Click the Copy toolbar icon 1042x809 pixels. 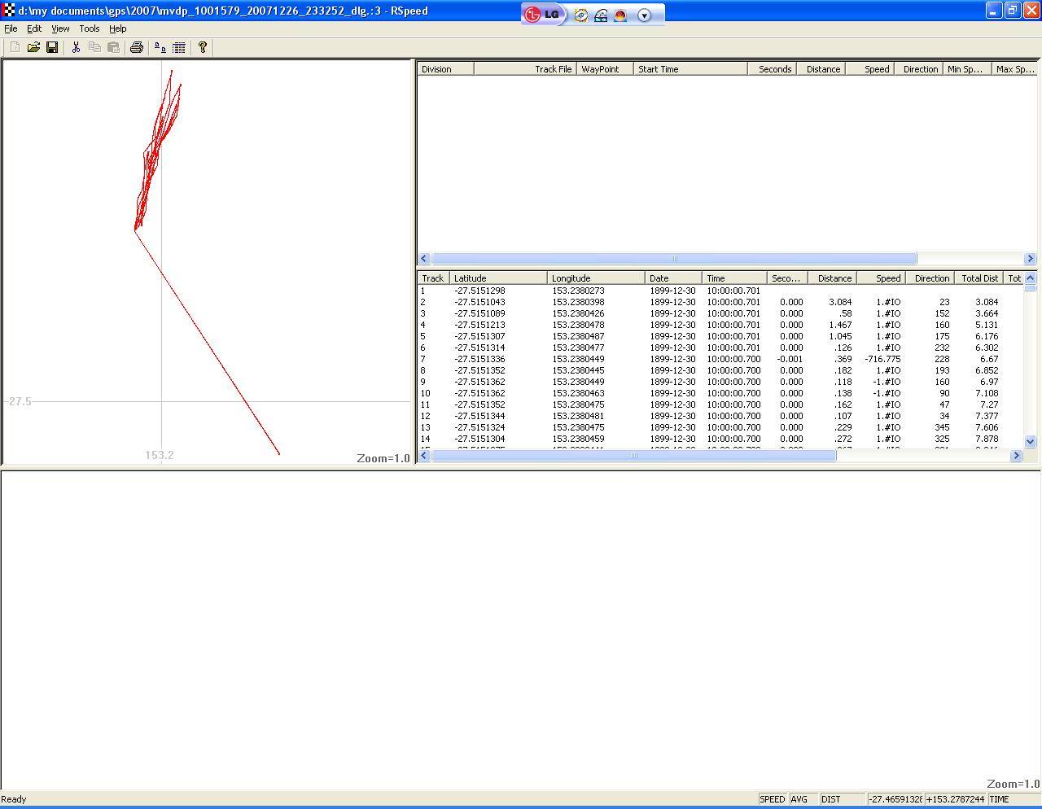point(94,47)
